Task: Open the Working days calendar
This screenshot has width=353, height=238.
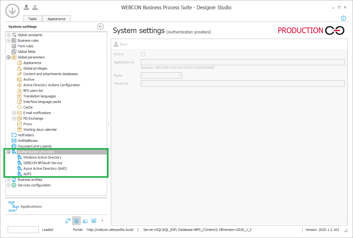Action: 40,129
